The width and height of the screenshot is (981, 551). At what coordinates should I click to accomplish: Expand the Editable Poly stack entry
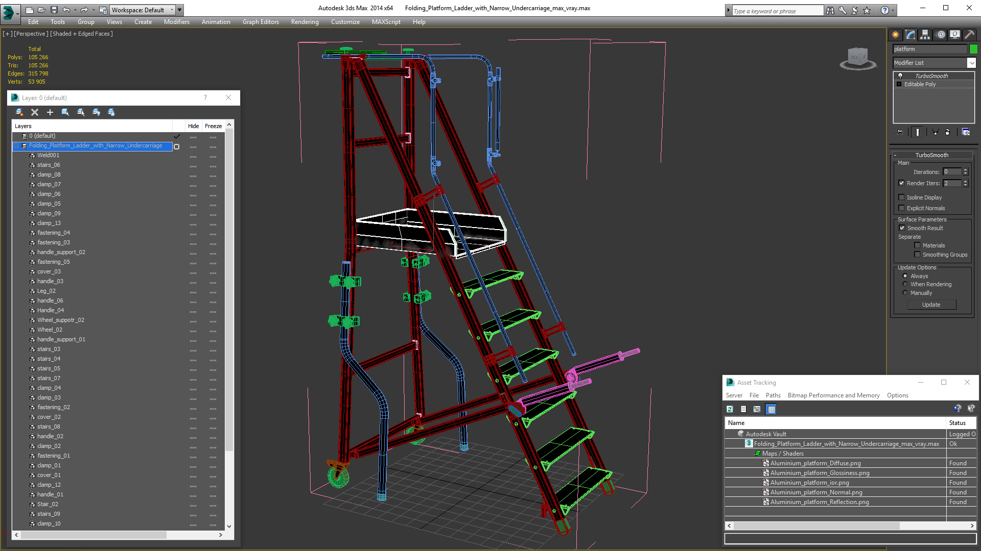point(899,84)
